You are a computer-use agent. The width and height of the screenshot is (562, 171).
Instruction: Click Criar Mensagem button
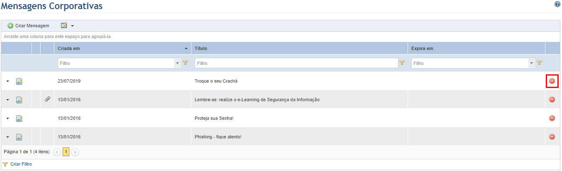pyautogui.click(x=28, y=26)
